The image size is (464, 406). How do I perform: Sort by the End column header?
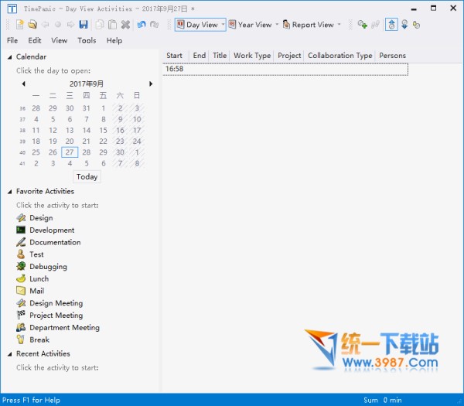point(200,56)
